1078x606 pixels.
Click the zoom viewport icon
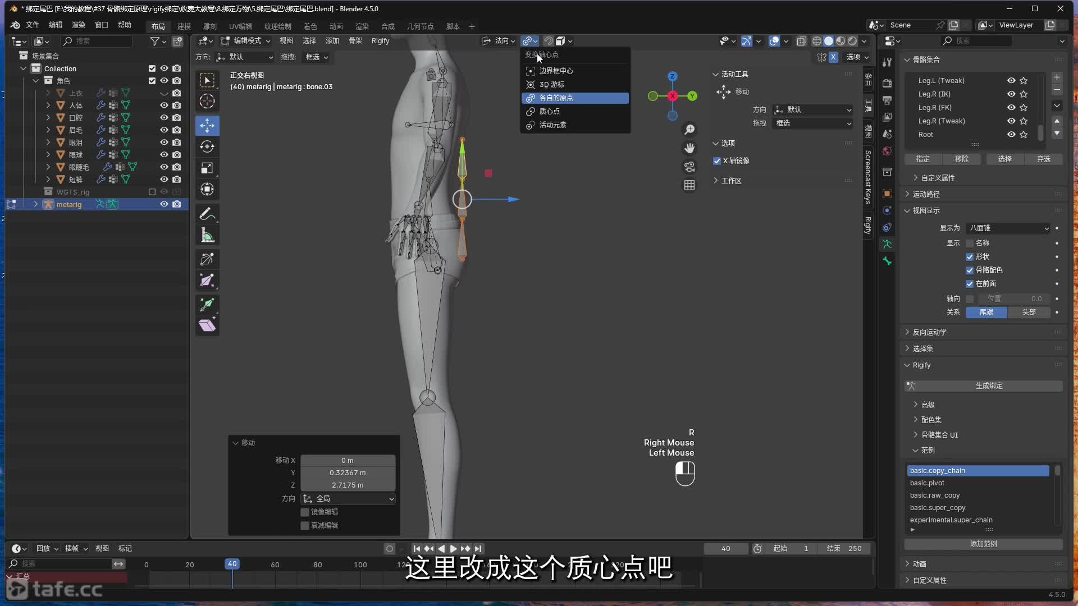tap(689, 130)
